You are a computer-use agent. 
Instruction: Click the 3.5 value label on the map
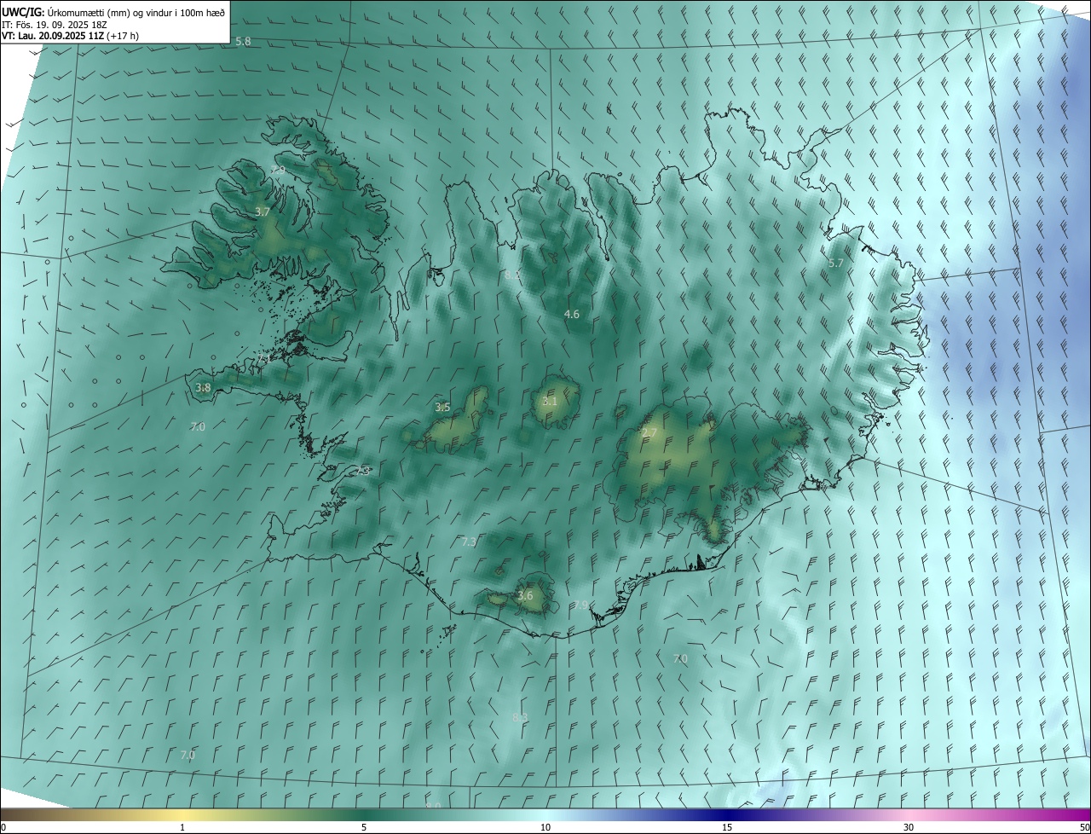coord(442,408)
